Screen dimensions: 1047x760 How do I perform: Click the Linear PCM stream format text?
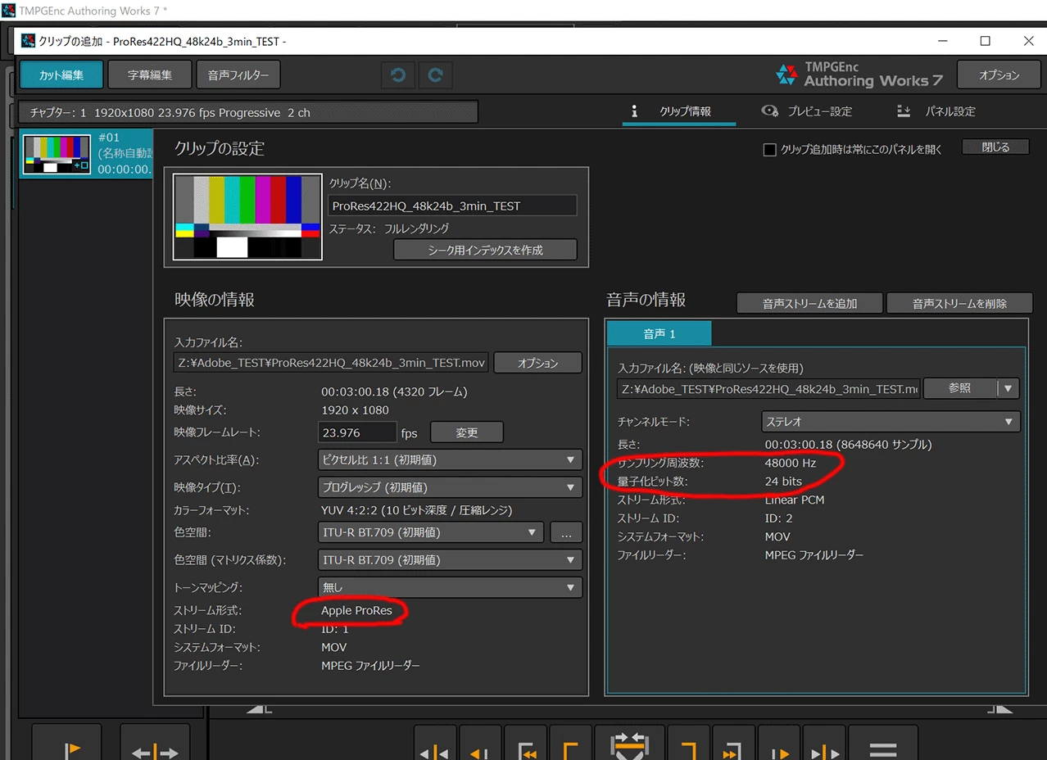795,500
